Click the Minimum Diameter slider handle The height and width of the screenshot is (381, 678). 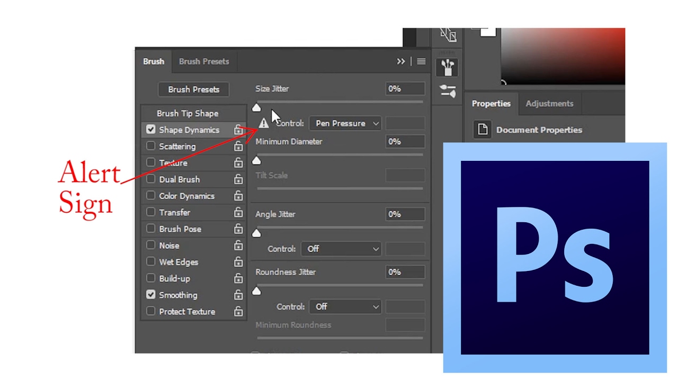click(x=256, y=160)
